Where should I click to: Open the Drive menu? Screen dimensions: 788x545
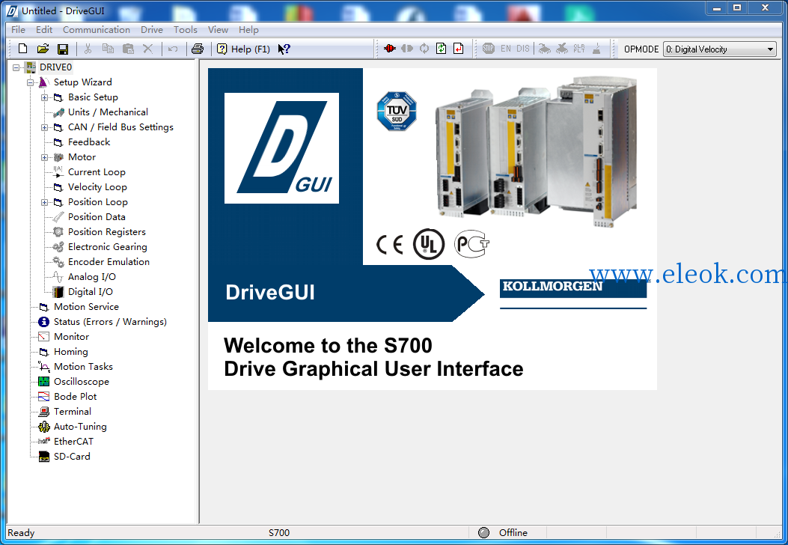pyautogui.click(x=152, y=30)
